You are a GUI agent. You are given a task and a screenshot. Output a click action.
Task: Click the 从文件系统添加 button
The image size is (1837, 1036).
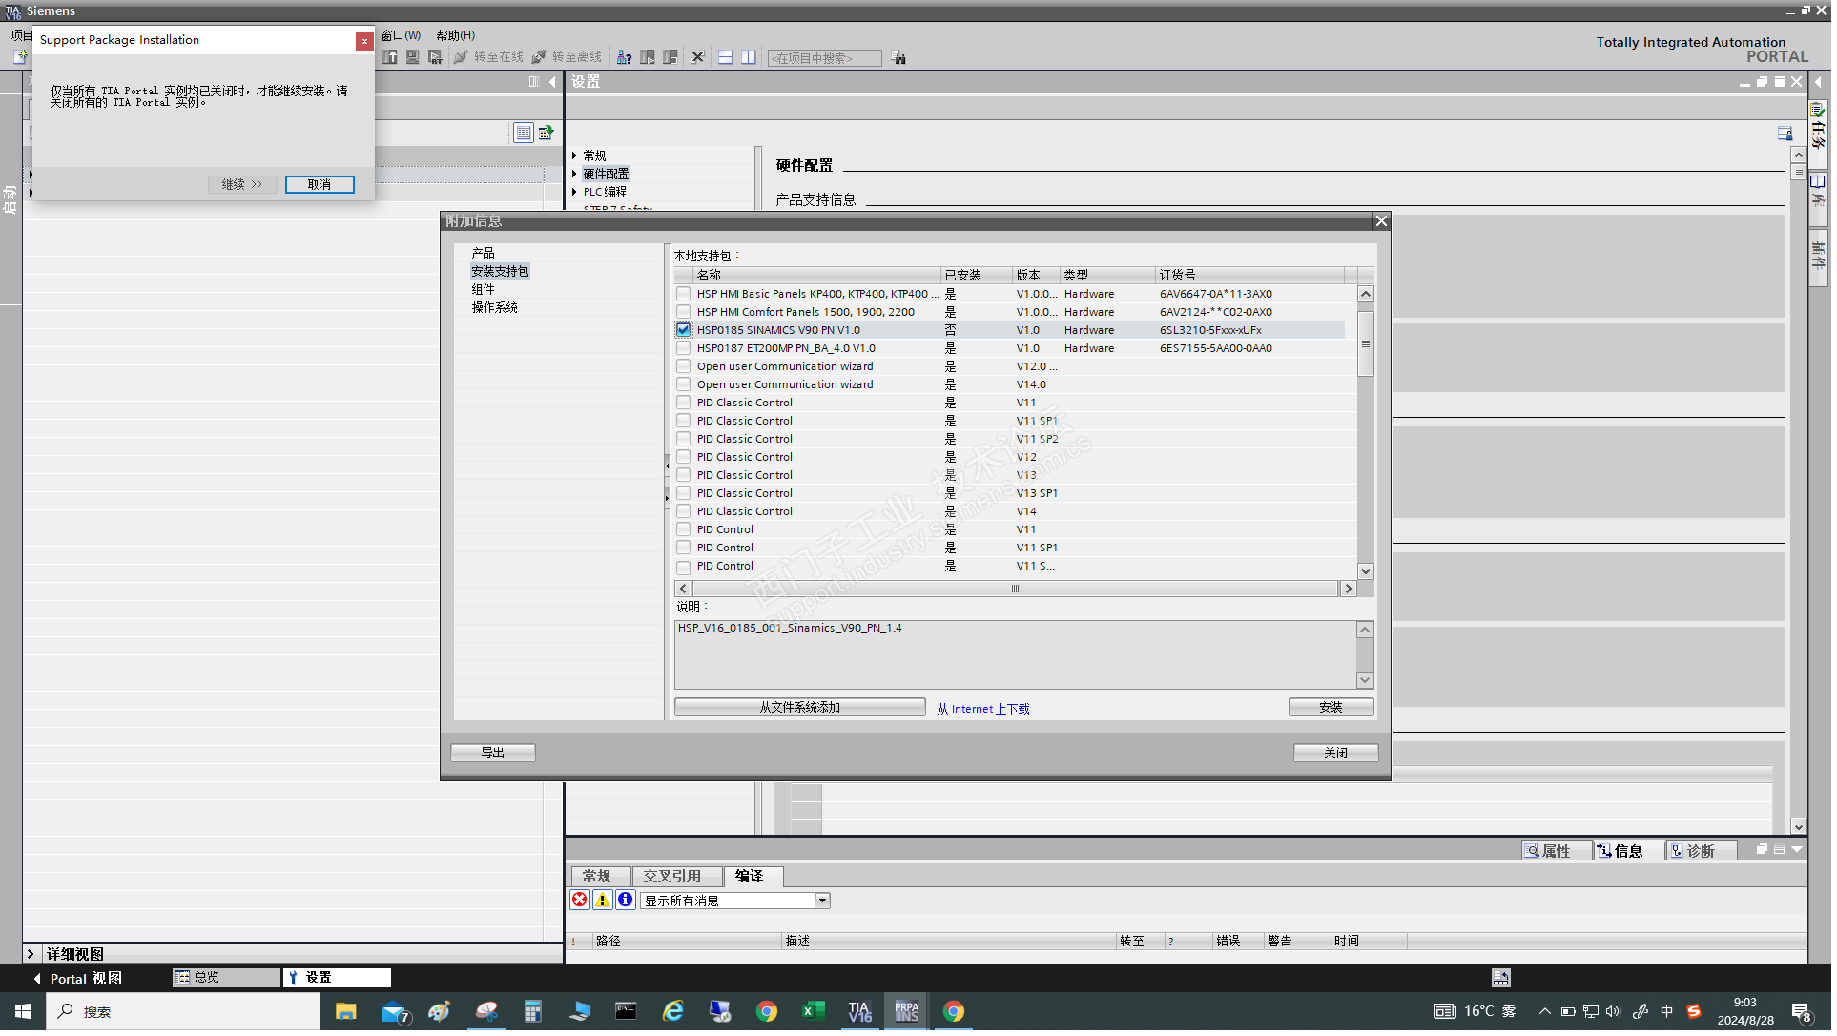[x=801, y=709]
